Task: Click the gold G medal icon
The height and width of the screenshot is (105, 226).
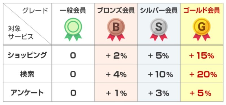Action: (x=201, y=29)
